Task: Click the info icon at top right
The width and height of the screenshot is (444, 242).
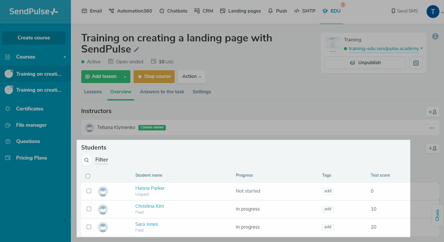Action: pyautogui.click(x=435, y=37)
